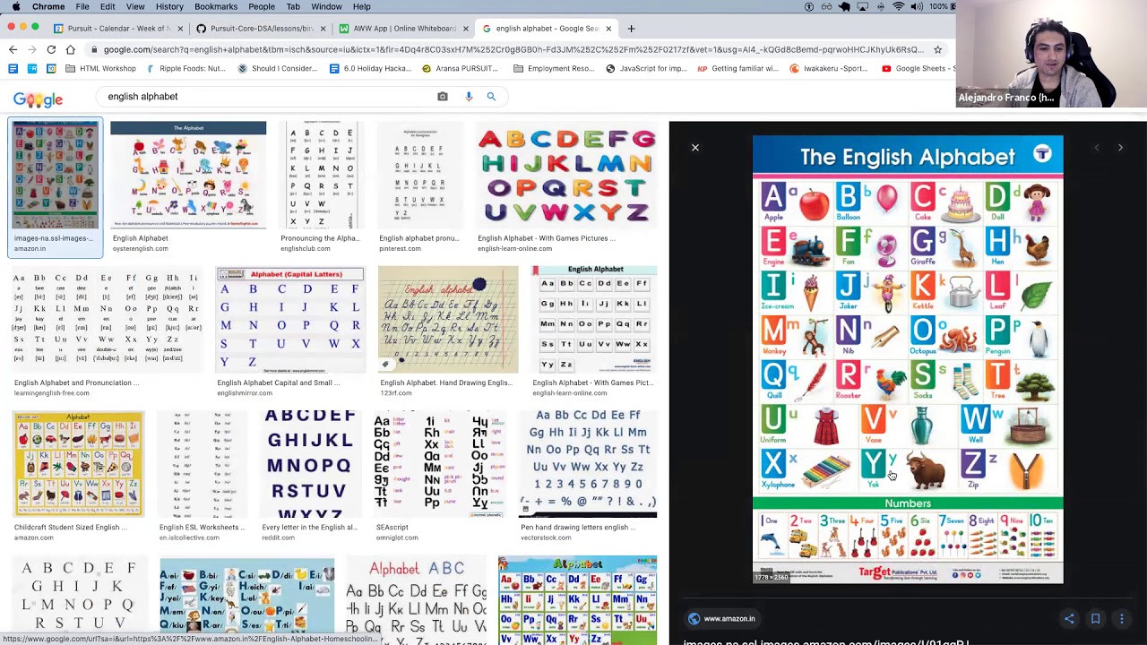Open a new browser tab
Image resolution: width=1147 pixels, height=645 pixels.
[631, 28]
